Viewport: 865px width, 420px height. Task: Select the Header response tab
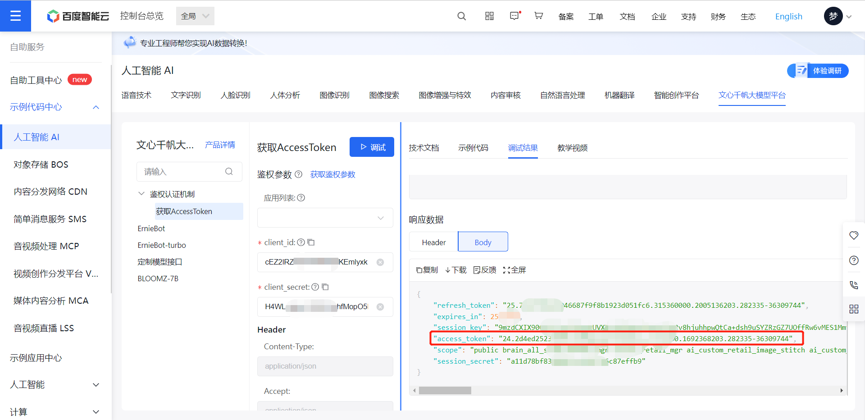click(434, 242)
